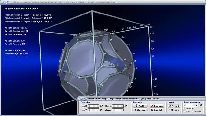Click the control panel window title bar

pyautogui.click(x=142, y=99)
